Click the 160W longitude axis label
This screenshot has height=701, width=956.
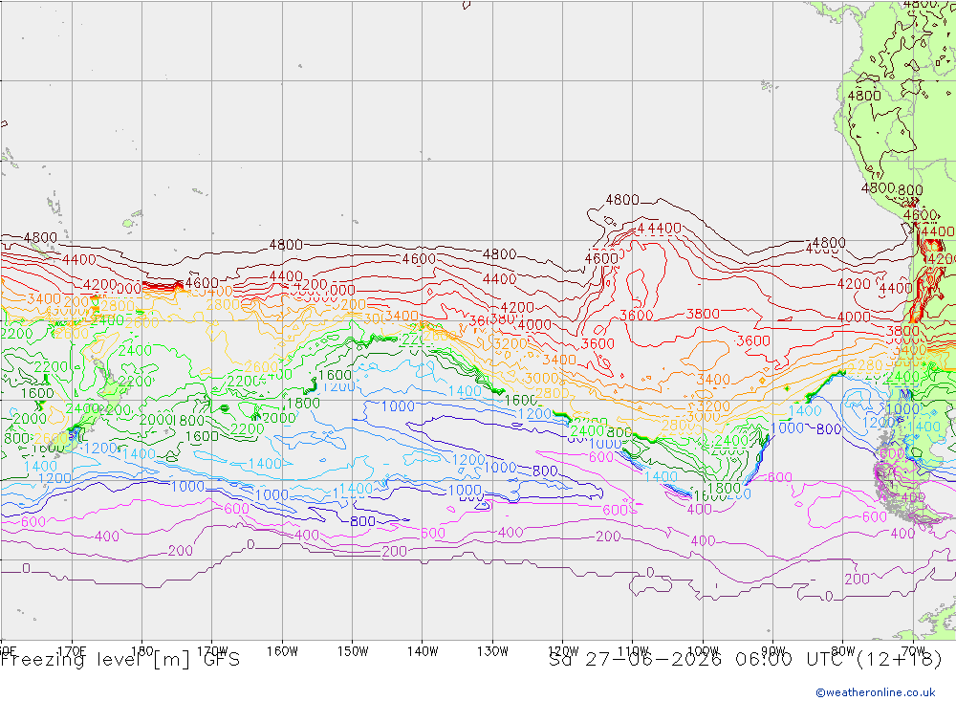pyautogui.click(x=282, y=651)
